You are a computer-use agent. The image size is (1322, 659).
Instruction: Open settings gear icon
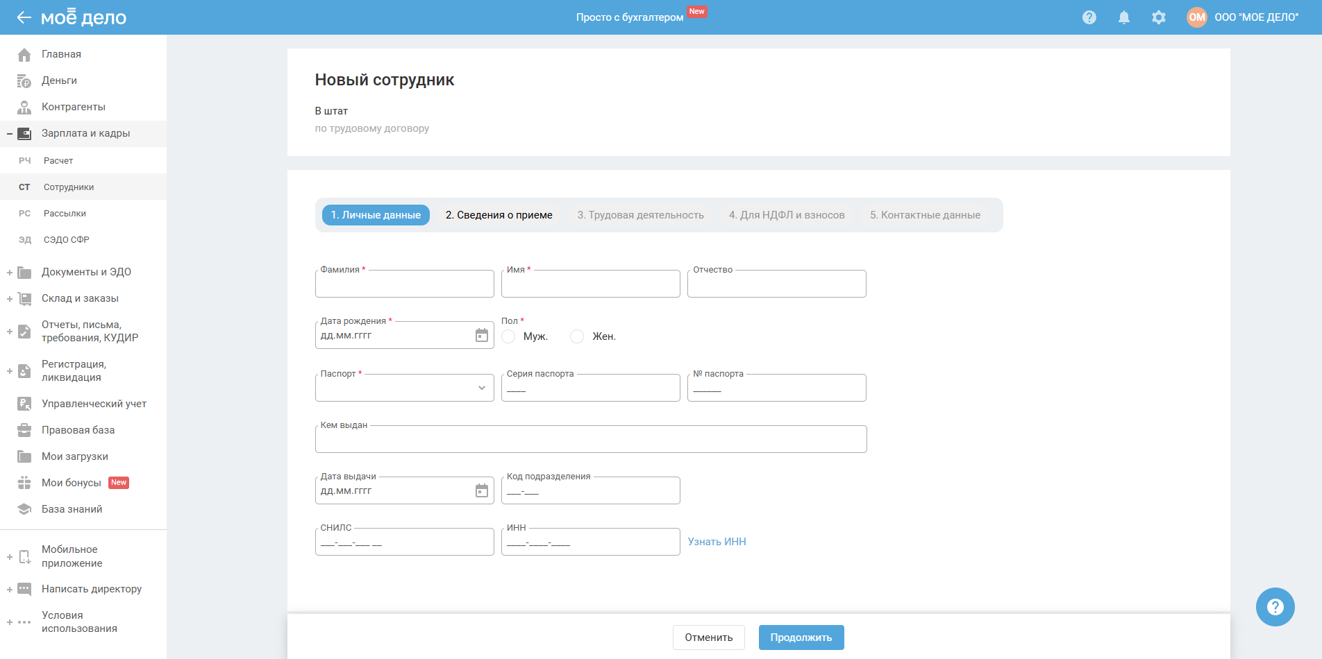[1158, 17]
